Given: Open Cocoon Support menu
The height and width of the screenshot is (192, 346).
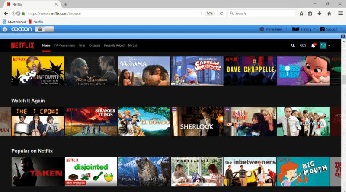Looking at the screenshot, I should [331, 29].
